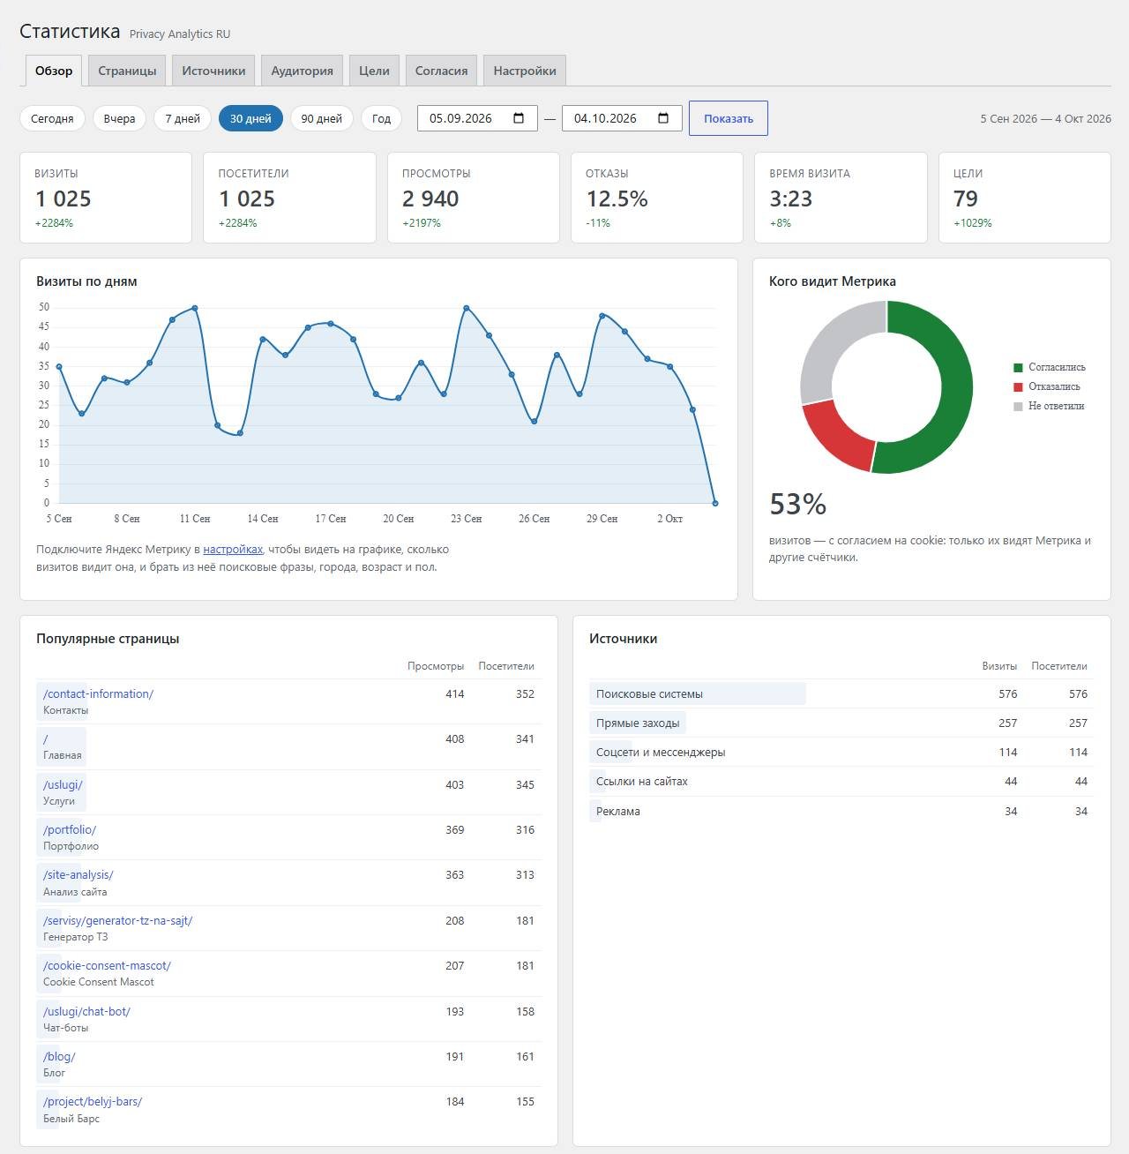The image size is (1129, 1154).
Task: Follow the настройках link under the chart
Action: 233,550
